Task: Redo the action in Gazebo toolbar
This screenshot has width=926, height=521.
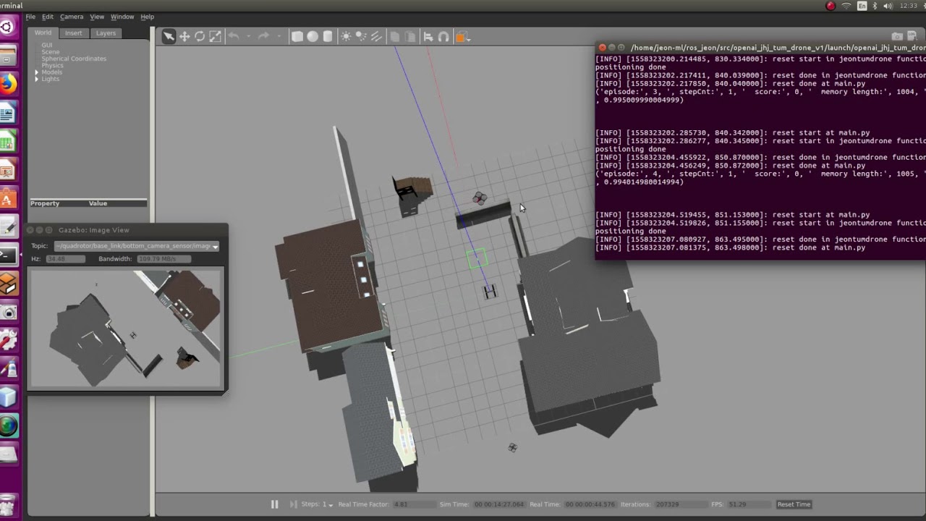Action: click(263, 37)
